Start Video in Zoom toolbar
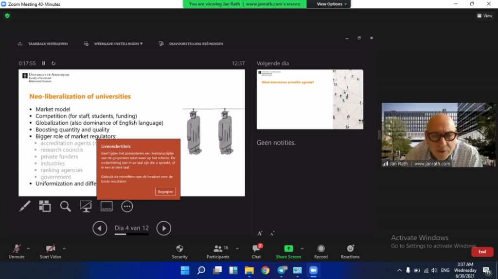The width and height of the screenshot is (498, 279). click(x=50, y=251)
